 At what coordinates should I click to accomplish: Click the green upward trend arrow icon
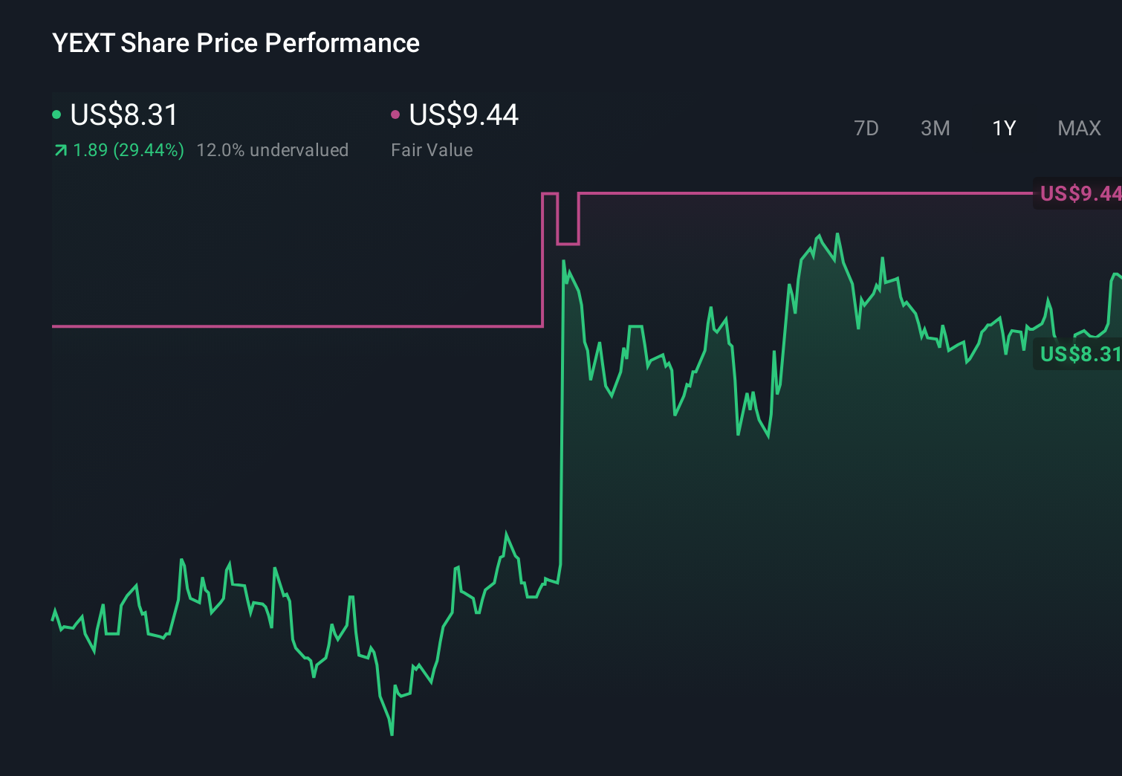pyautogui.click(x=60, y=149)
